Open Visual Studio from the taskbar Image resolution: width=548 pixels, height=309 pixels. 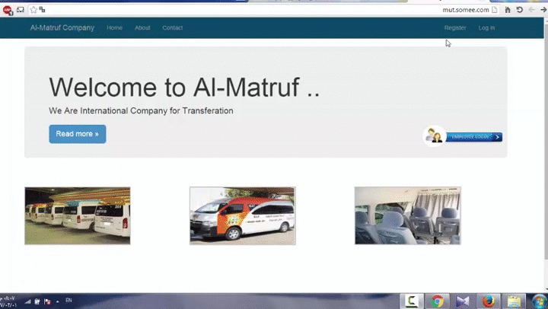463,301
